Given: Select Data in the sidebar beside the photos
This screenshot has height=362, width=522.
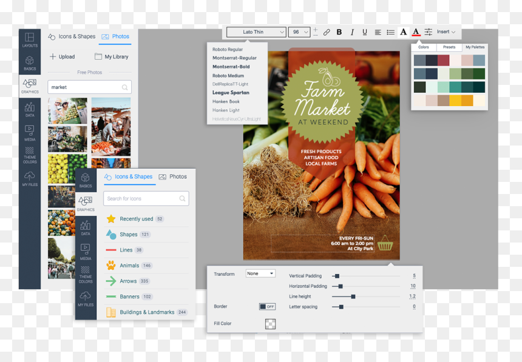Looking at the screenshot, I should click(30, 110).
